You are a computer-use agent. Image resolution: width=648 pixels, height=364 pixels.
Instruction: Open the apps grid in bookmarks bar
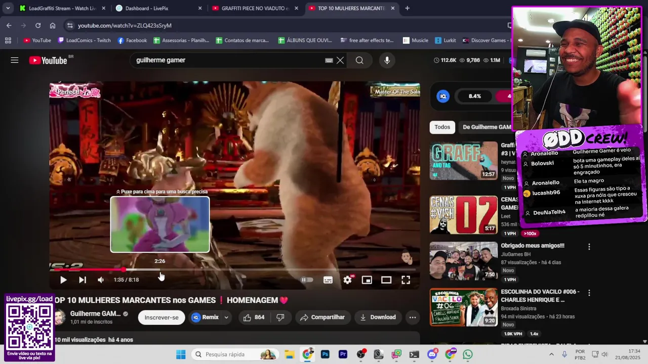[x=8, y=40]
